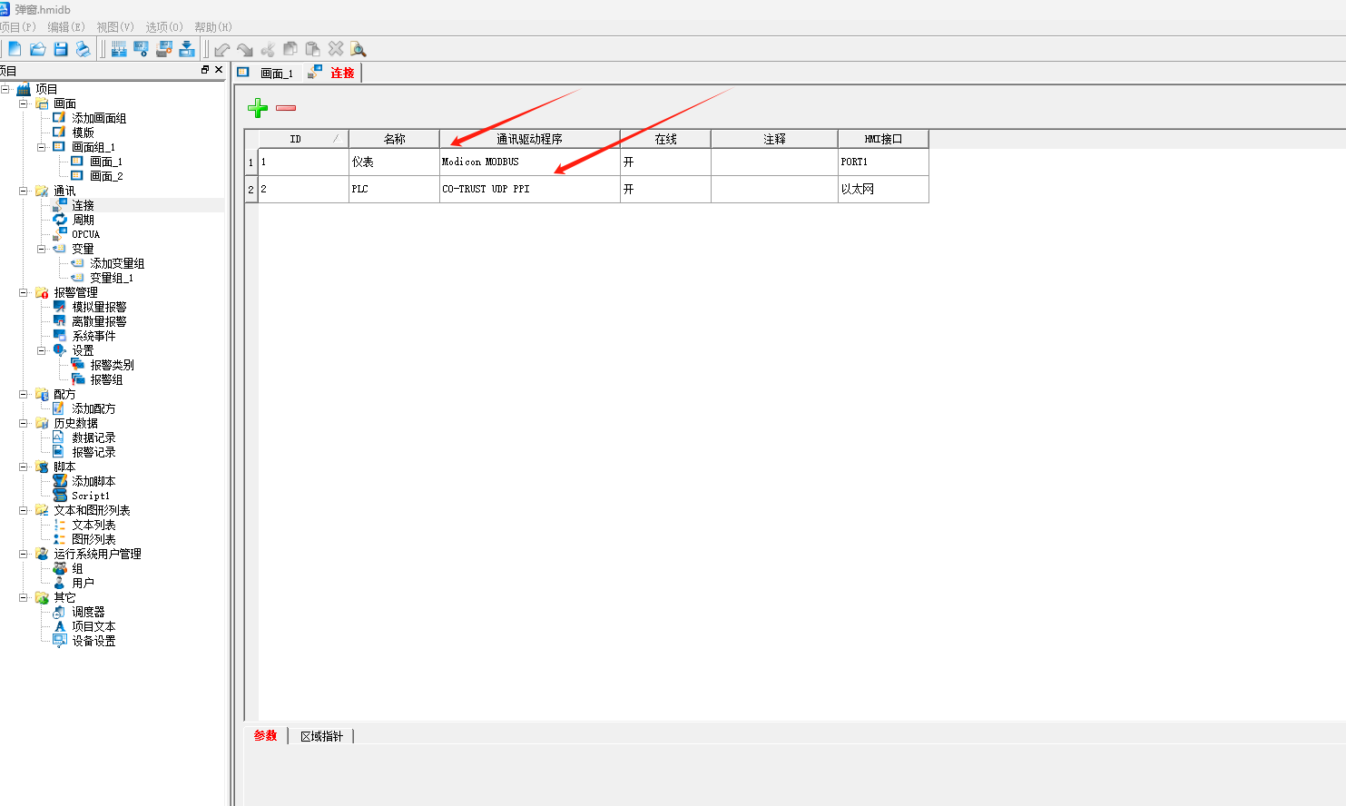Click the Download to device icon
Image resolution: width=1346 pixels, height=806 pixels.
point(187,49)
